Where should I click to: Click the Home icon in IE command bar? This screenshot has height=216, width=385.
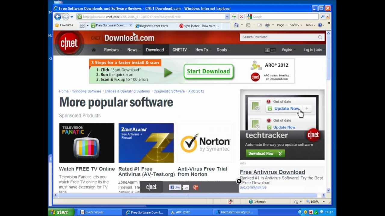click(x=236, y=25)
